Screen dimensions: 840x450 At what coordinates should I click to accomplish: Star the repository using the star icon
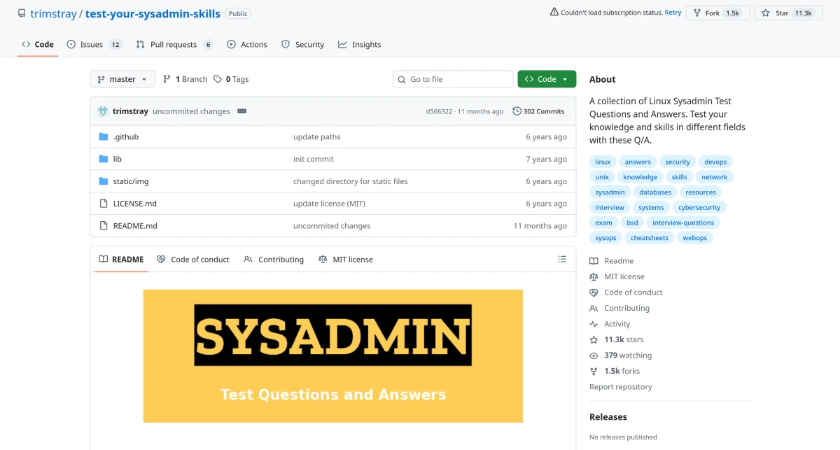[x=766, y=13]
